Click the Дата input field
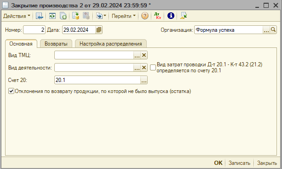 79,29
